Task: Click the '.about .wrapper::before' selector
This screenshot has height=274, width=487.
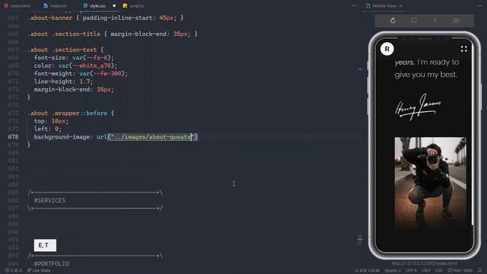Action: point(67,113)
